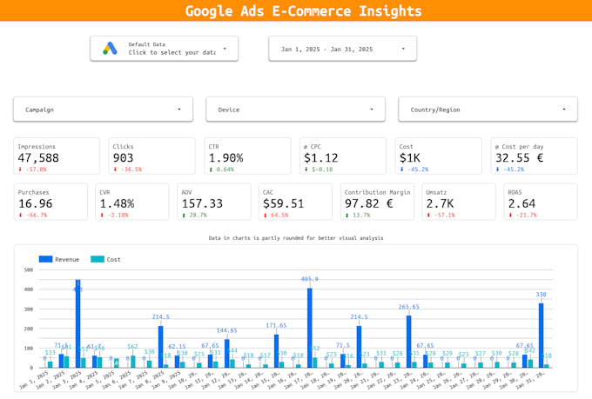The height and width of the screenshot is (399, 592).
Task: Select the Impressions value 47,588
Action: coord(38,157)
